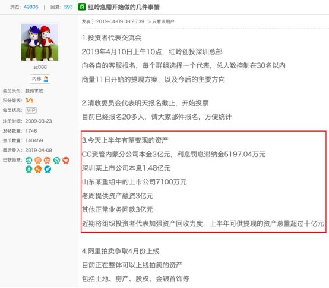Click the blue medal in second row

48,169
